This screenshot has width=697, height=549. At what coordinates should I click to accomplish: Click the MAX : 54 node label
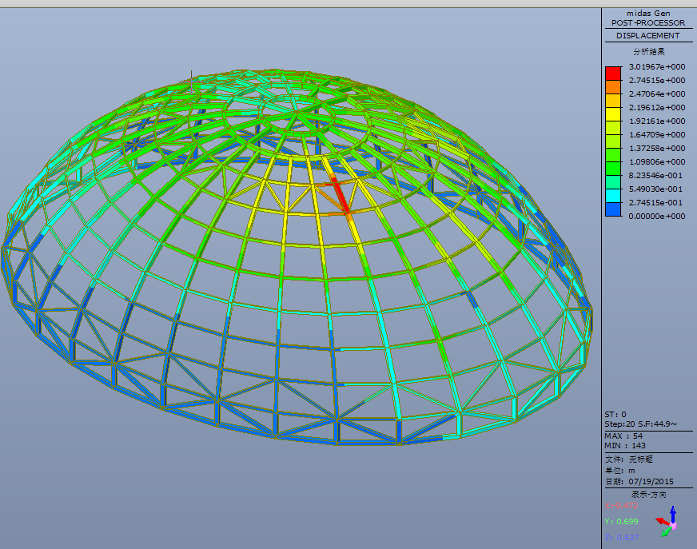pyautogui.click(x=623, y=436)
